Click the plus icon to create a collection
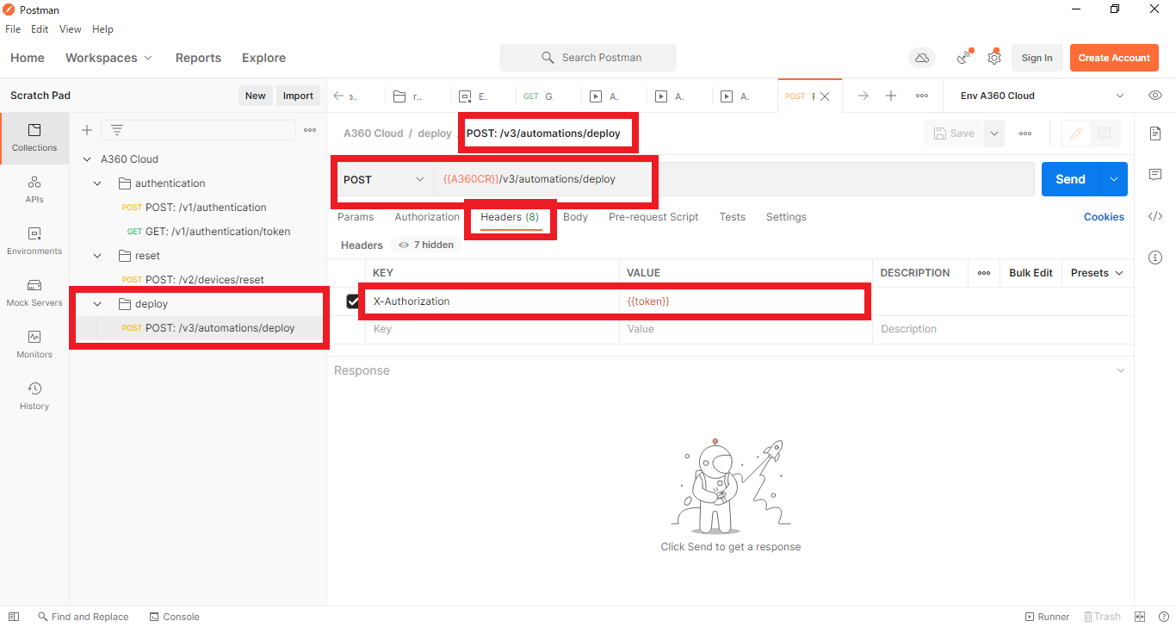1176x627 pixels. pos(87,130)
